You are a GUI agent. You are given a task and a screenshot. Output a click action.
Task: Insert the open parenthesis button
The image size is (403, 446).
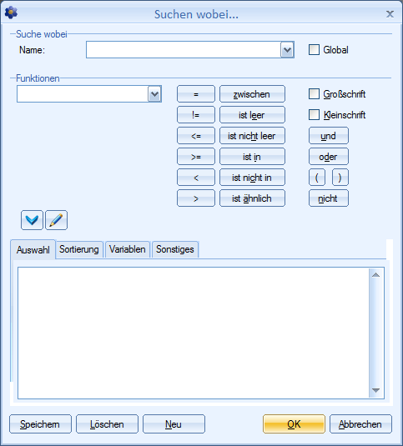click(317, 178)
